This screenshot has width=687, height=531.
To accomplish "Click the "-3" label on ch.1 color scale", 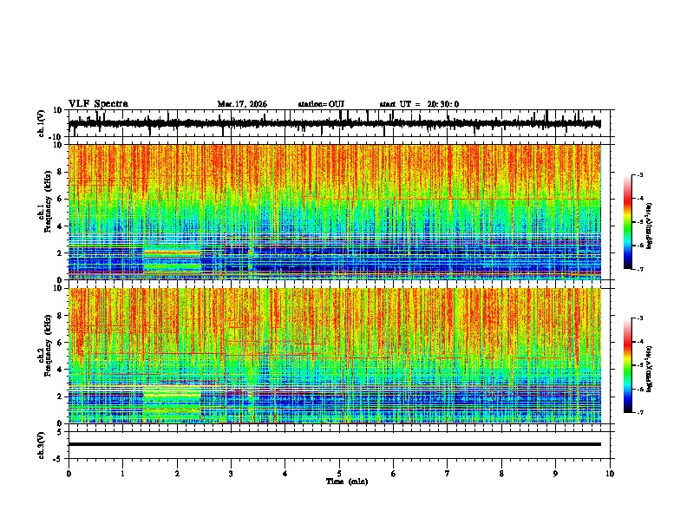I will click(x=640, y=175).
